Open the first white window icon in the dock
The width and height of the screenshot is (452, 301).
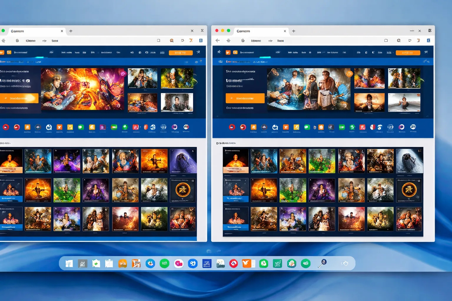pyautogui.click(x=69, y=263)
